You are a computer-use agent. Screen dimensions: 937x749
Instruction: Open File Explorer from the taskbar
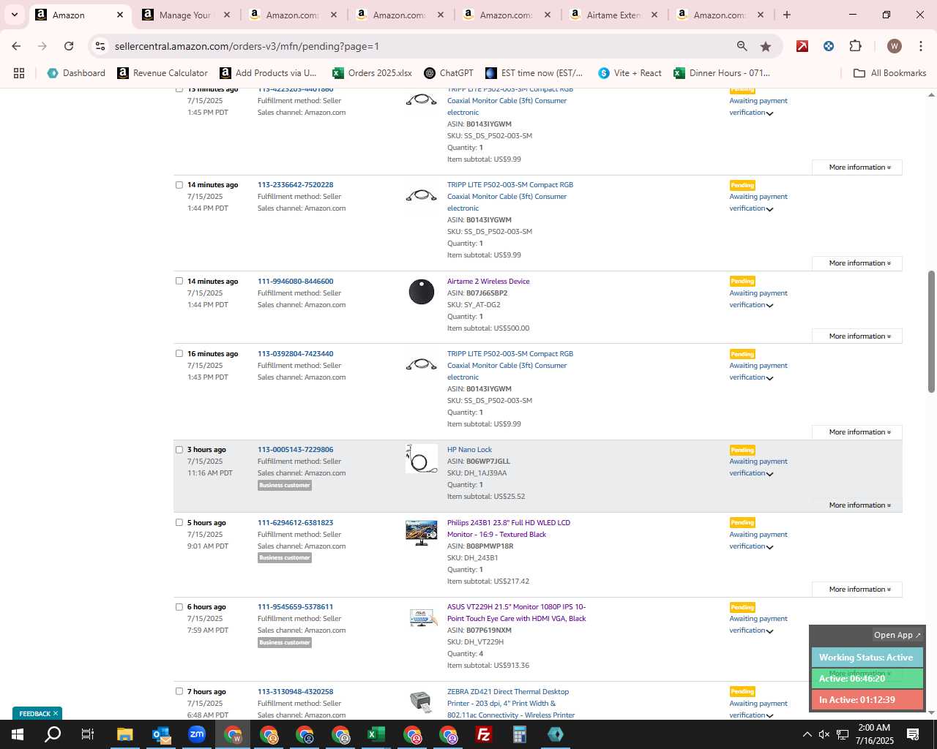tap(125, 734)
